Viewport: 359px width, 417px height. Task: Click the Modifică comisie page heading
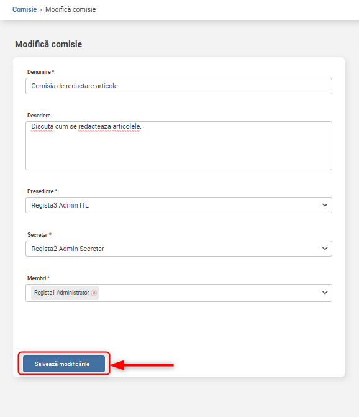pos(48,44)
